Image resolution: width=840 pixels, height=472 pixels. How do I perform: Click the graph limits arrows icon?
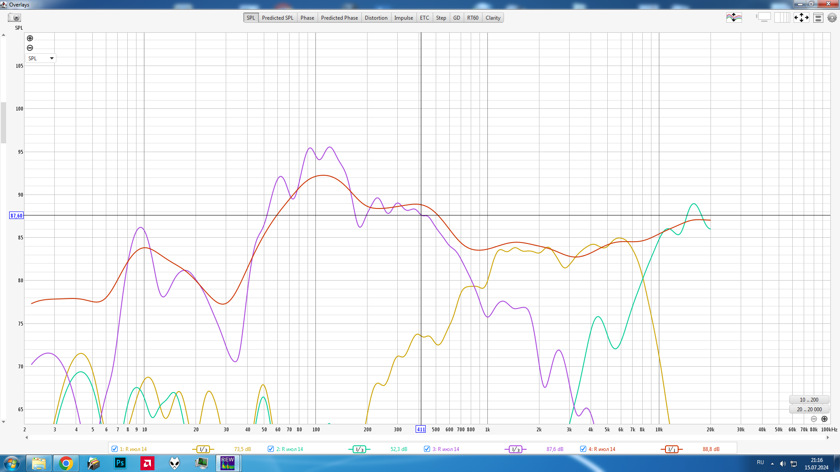click(x=801, y=18)
